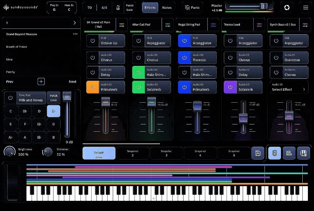Enable Trance Lead Arpeggiator power button
This screenshot has width=314, height=211.
pos(230,41)
